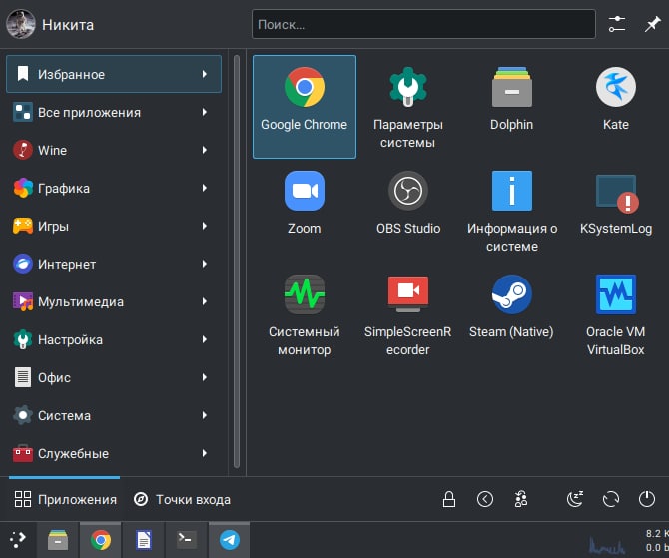Launch Системный монитор
Screen dimensions: 669x558
(305, 314)
